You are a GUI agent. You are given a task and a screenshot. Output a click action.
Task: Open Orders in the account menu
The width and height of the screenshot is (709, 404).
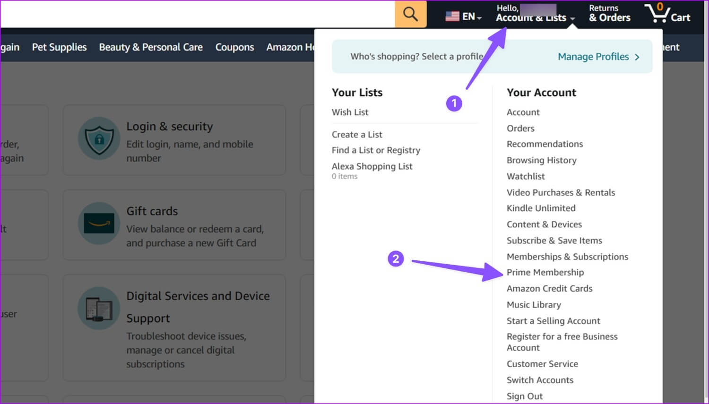point(520,128)
